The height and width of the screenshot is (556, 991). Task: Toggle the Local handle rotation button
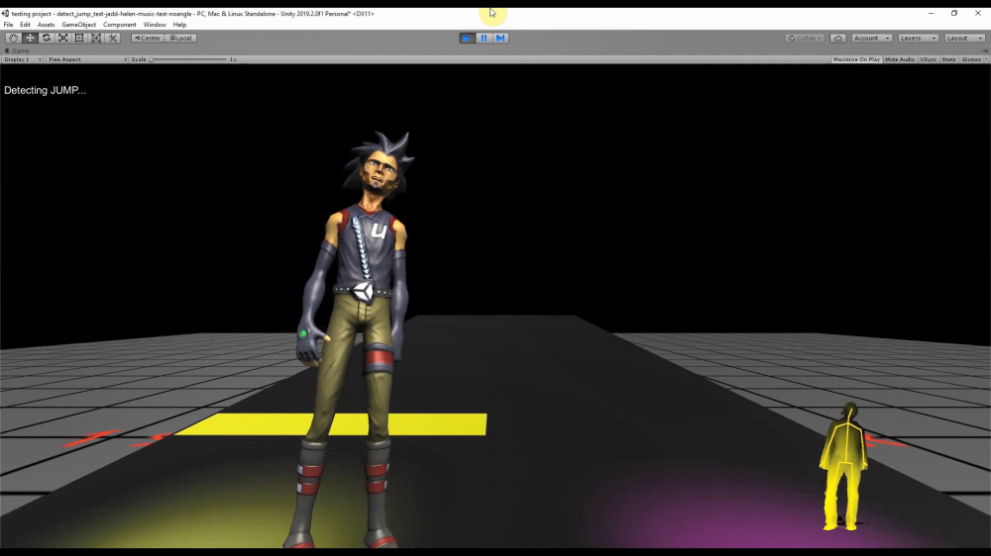[181, 38]
